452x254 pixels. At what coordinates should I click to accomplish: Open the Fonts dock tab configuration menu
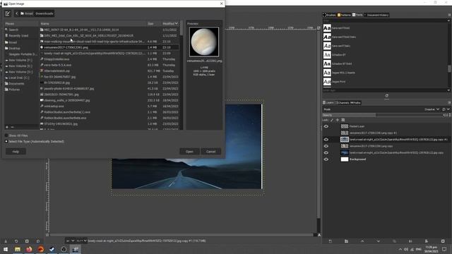click(449, 15)
